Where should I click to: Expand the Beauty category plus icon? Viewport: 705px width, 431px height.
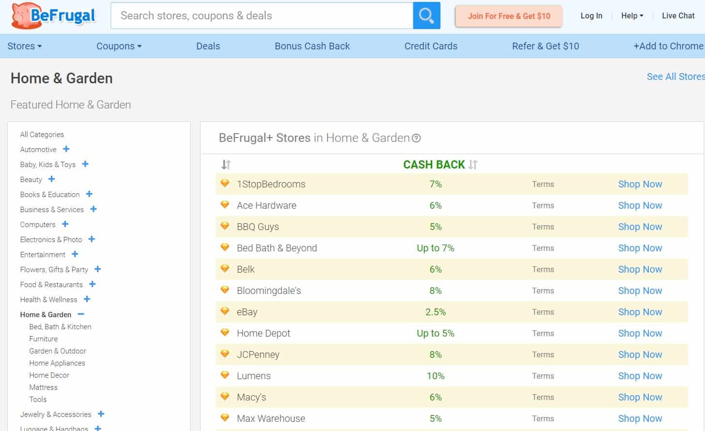coord(52,179)
